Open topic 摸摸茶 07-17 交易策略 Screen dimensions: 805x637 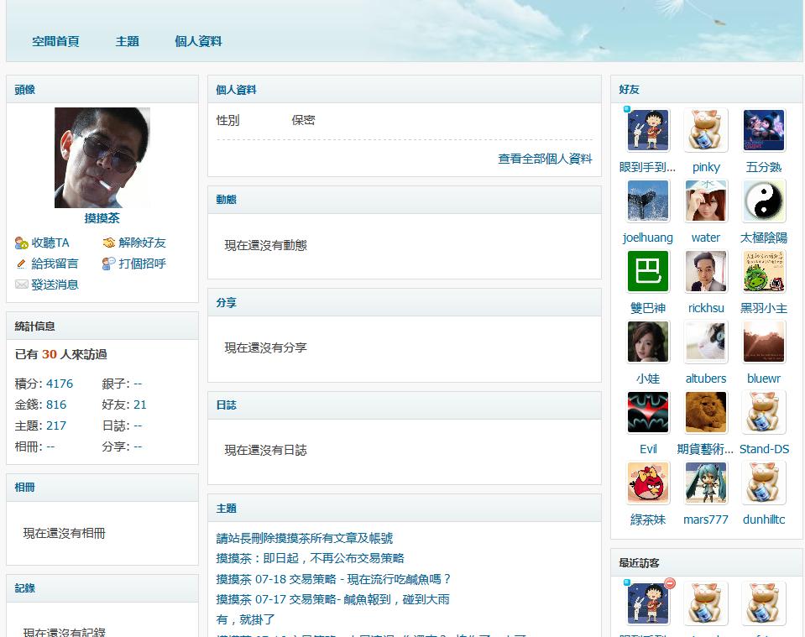332,609
